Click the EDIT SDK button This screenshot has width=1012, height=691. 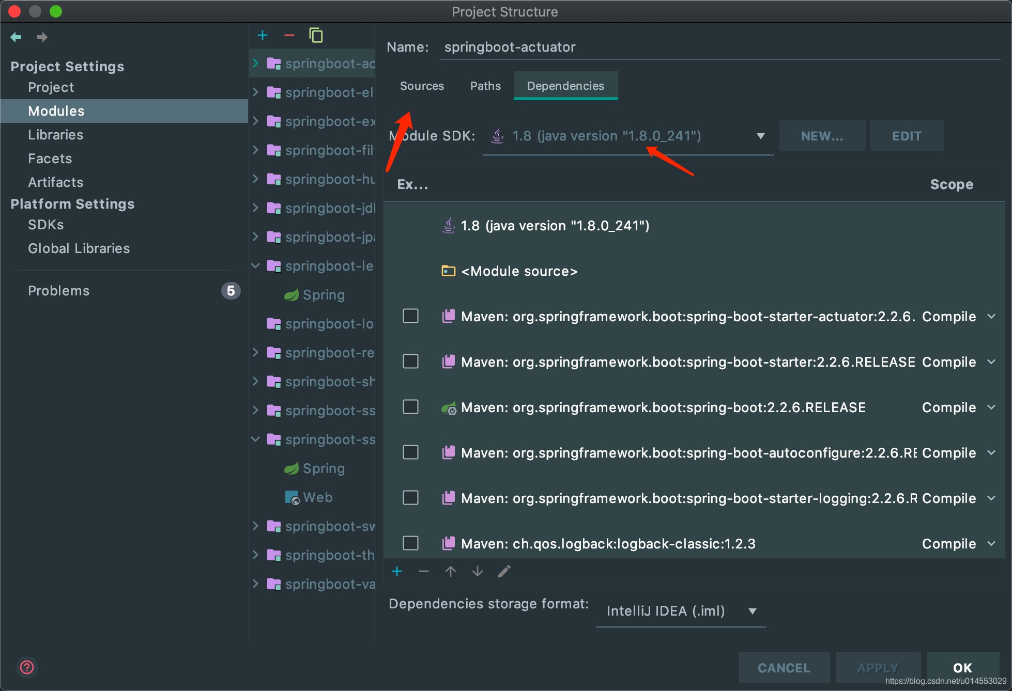[907, 136]
